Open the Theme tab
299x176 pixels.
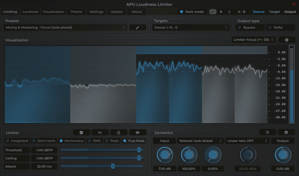tap(76, 12)
